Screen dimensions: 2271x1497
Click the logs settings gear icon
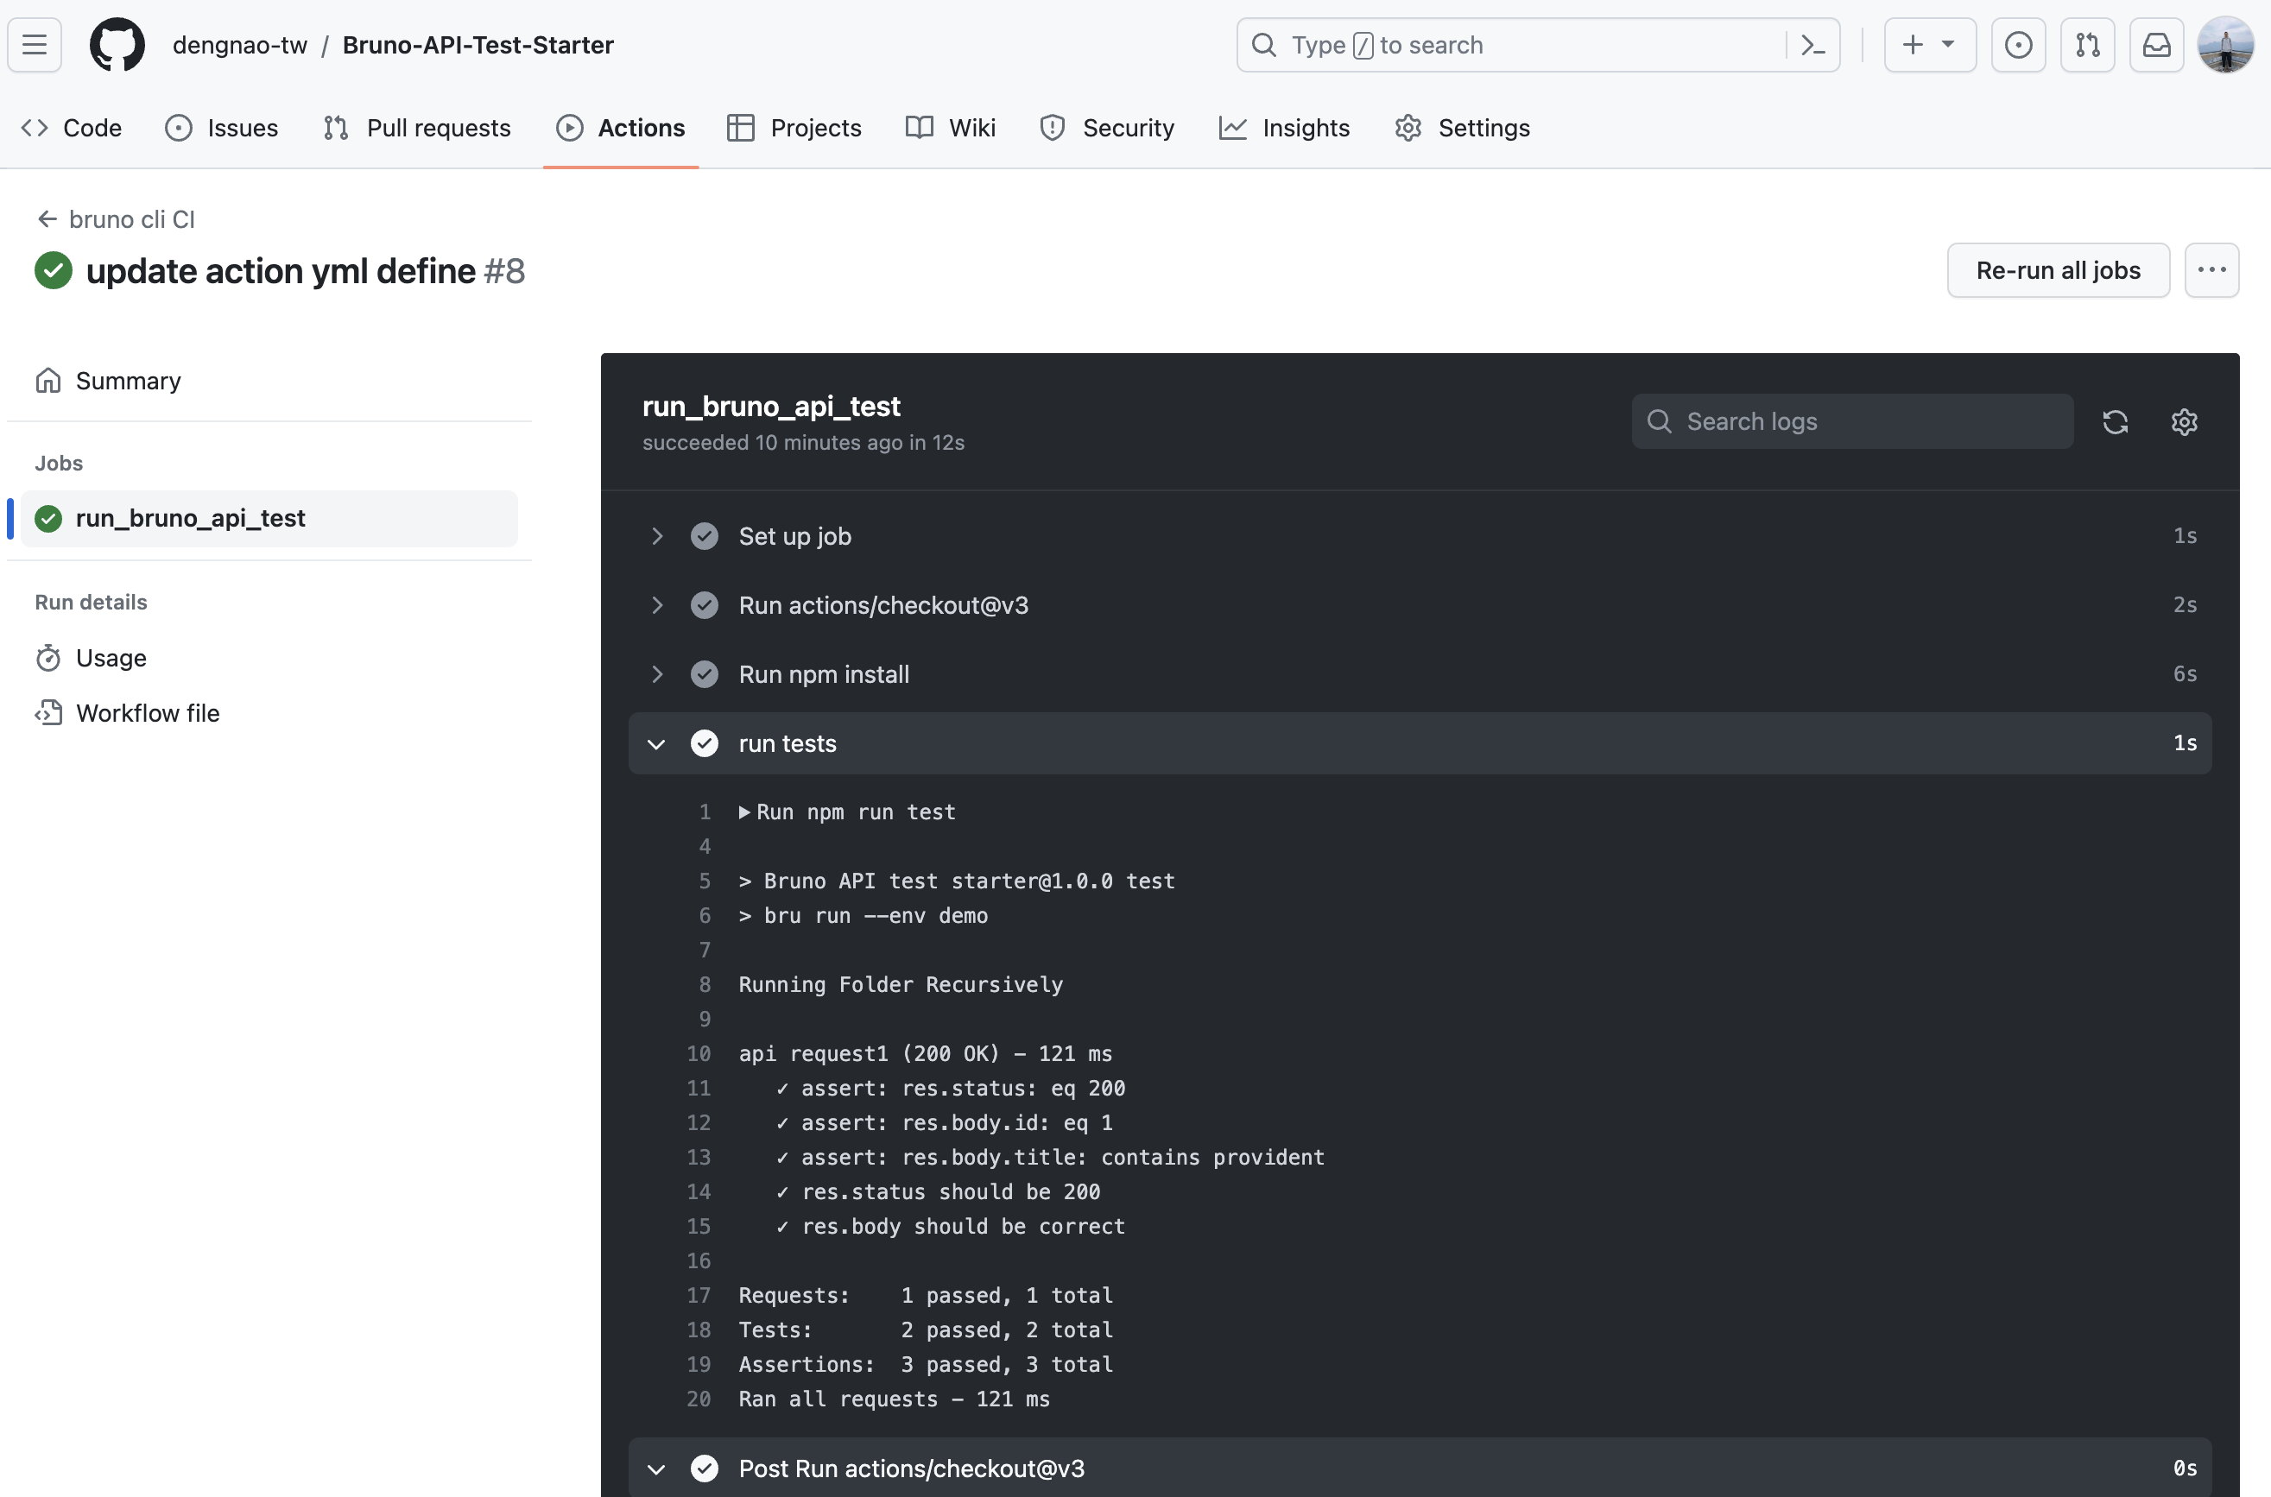pos(2184,421)
